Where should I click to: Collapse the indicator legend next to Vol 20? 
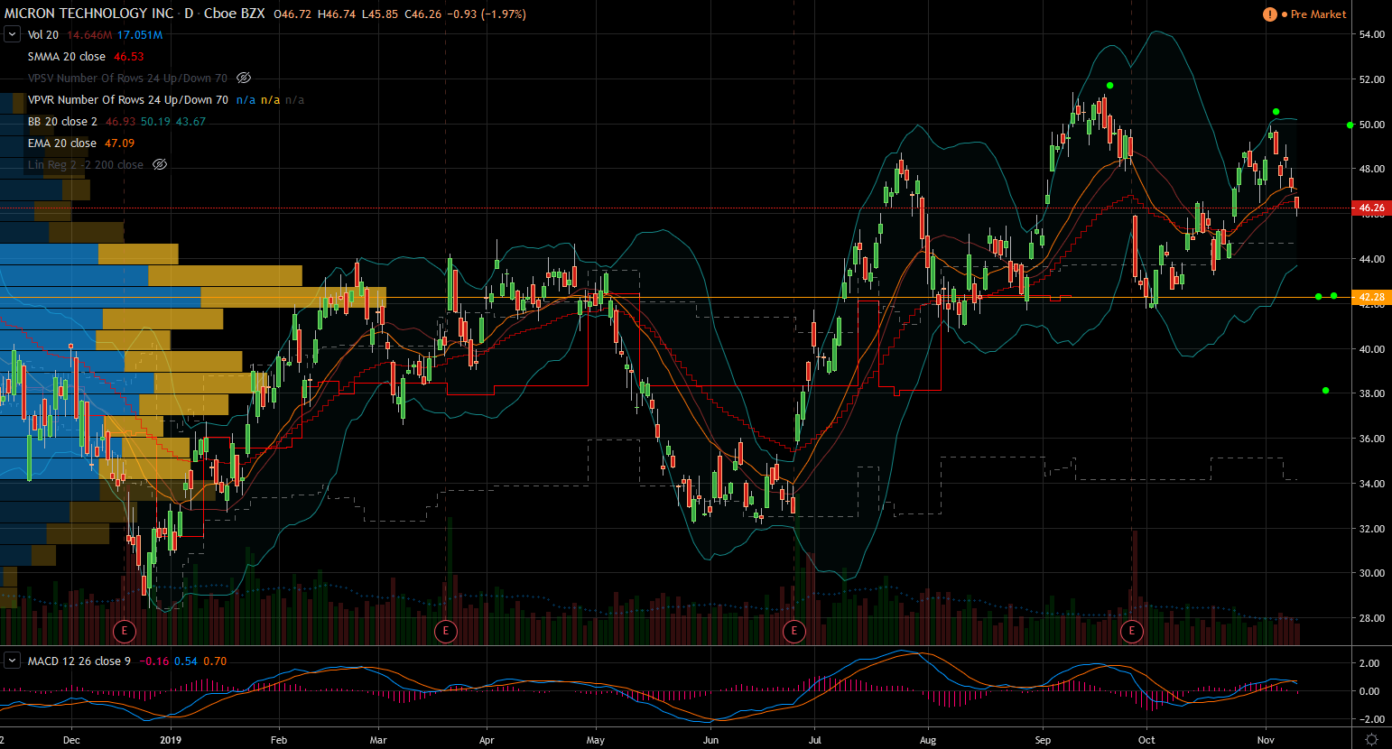pos(12,35)
